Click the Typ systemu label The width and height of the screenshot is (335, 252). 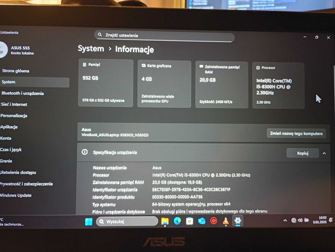104,204
